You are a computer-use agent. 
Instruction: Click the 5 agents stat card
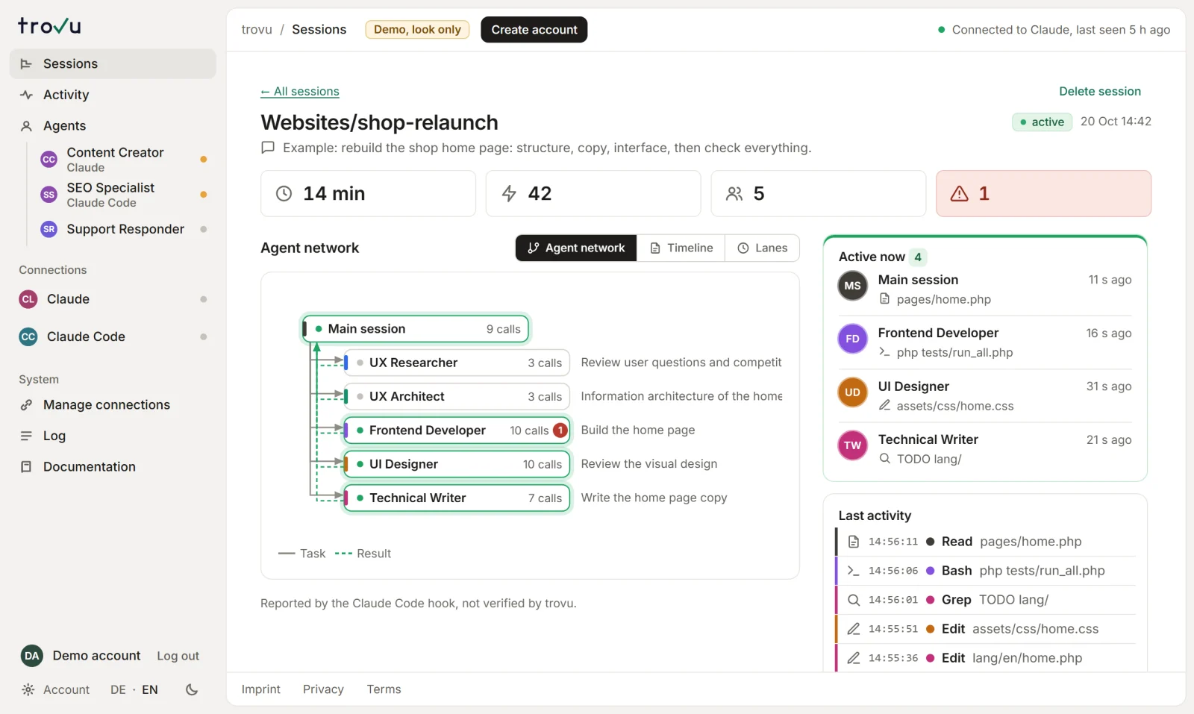pyautogui.click(x=819, y=194)
